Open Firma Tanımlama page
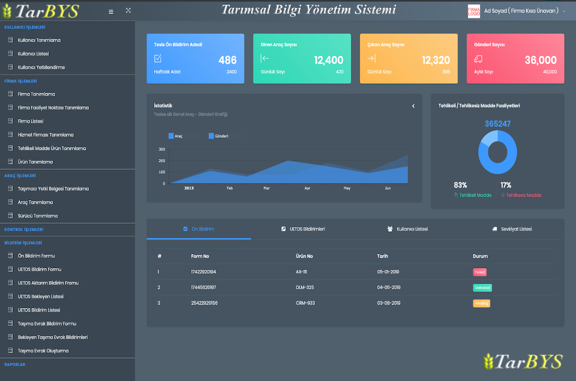Screen dimensions: 576x381 (x=37, y=94)
